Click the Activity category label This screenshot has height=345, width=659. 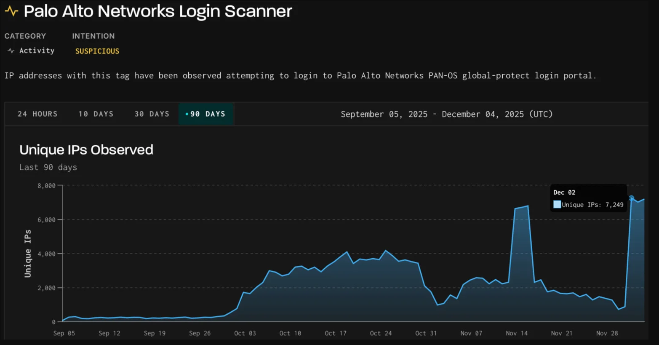pos(37,51)
